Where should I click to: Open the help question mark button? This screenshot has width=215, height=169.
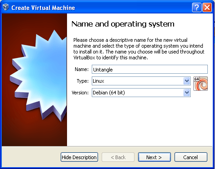pyautogui.click(x=197, y=7)
